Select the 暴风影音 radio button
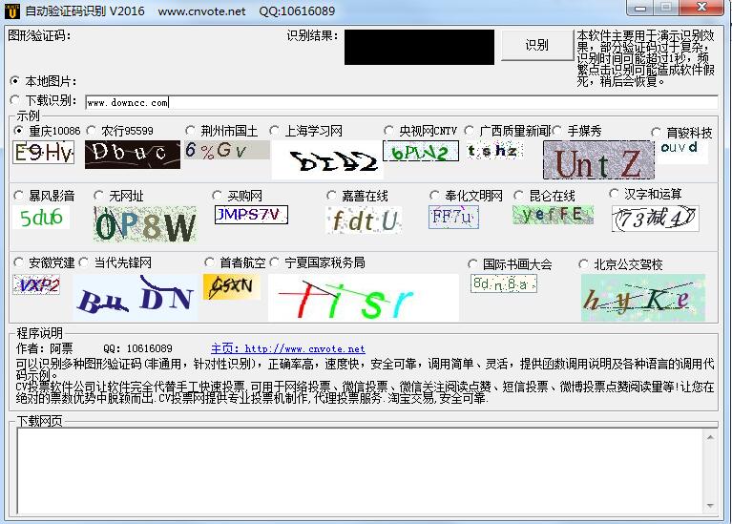 [18, 196]
